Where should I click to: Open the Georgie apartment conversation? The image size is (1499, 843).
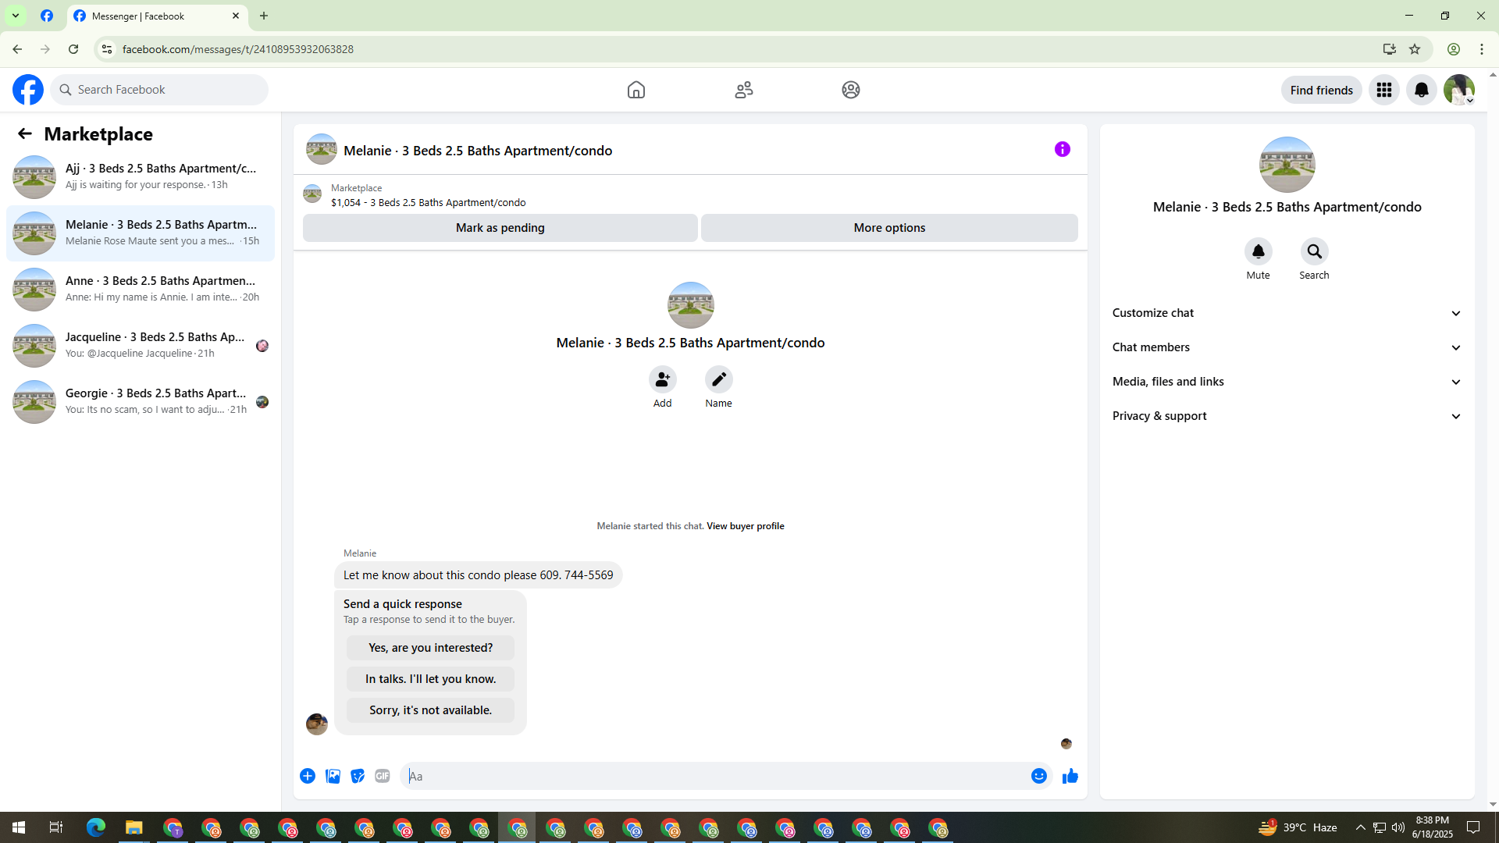pyautogui.click(x=141, y=402)
